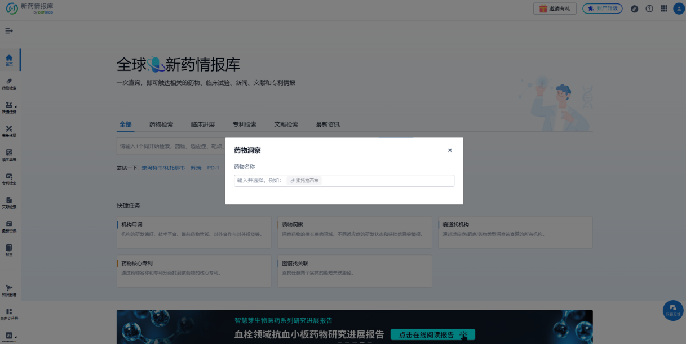The width and height of the screenshot is (686, 344).
Task: Click the PD-1 suggested search link
Action: point(213,168)
